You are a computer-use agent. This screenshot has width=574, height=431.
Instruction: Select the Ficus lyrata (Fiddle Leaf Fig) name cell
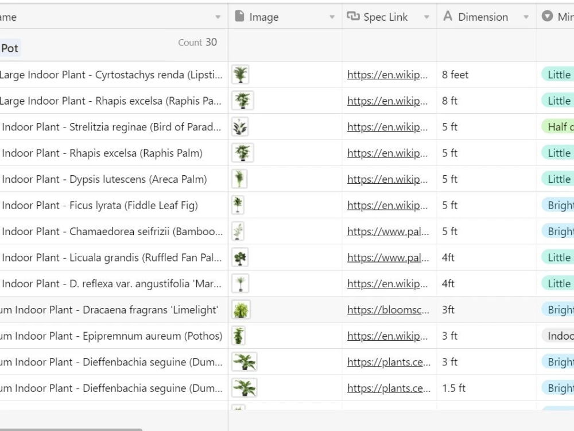tap(114, 205)
